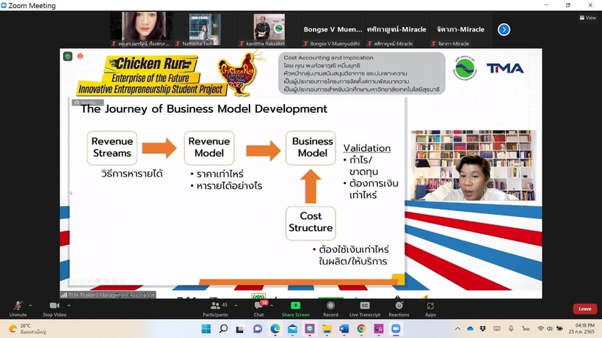This screenshot has height=338, width=602.
Task: Open Teams Chat taskbar icon
Action: [x=257, y=328]
